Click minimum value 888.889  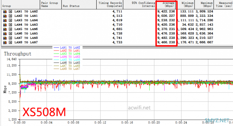(x=187, y=16)
